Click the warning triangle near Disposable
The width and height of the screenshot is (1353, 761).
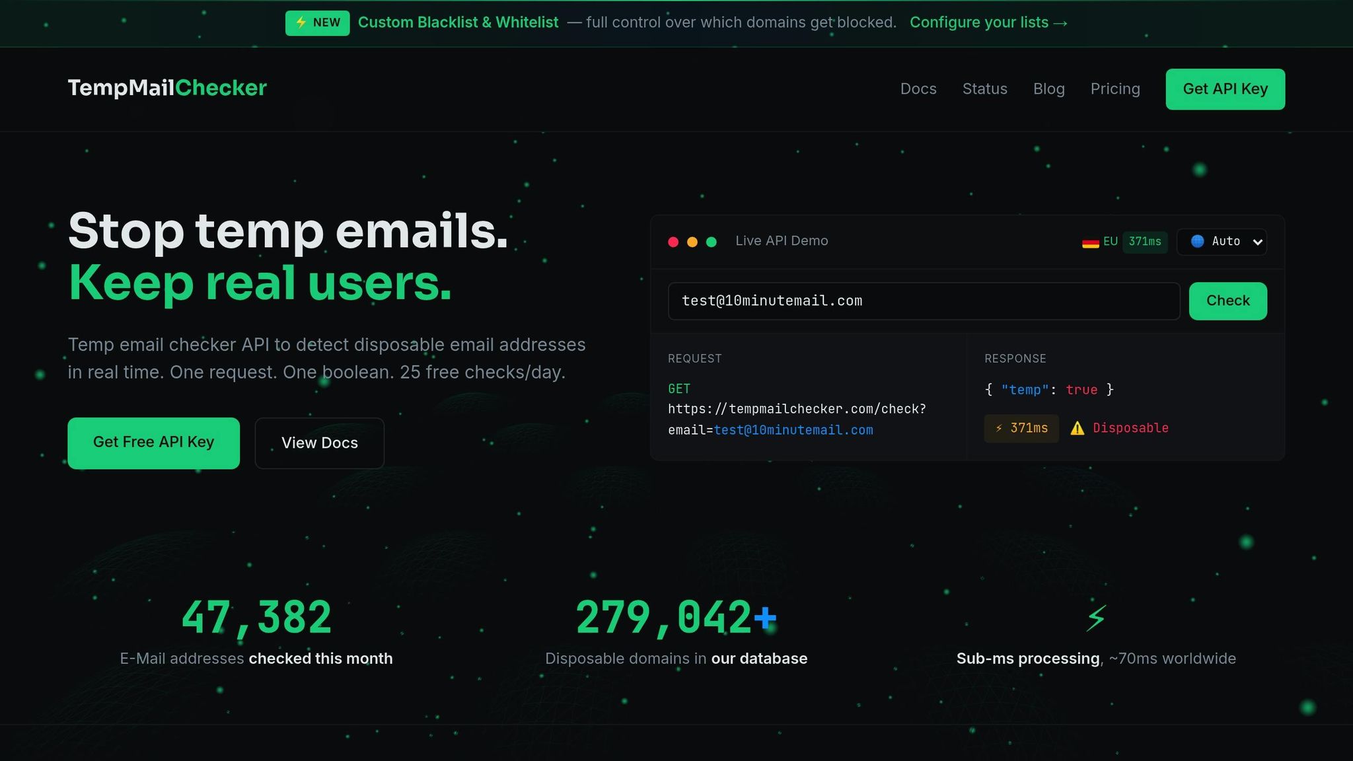(x=1078, y=428)
